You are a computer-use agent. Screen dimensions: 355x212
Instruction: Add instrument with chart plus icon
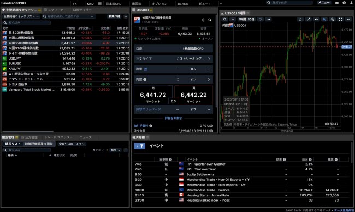click(233, 20)
